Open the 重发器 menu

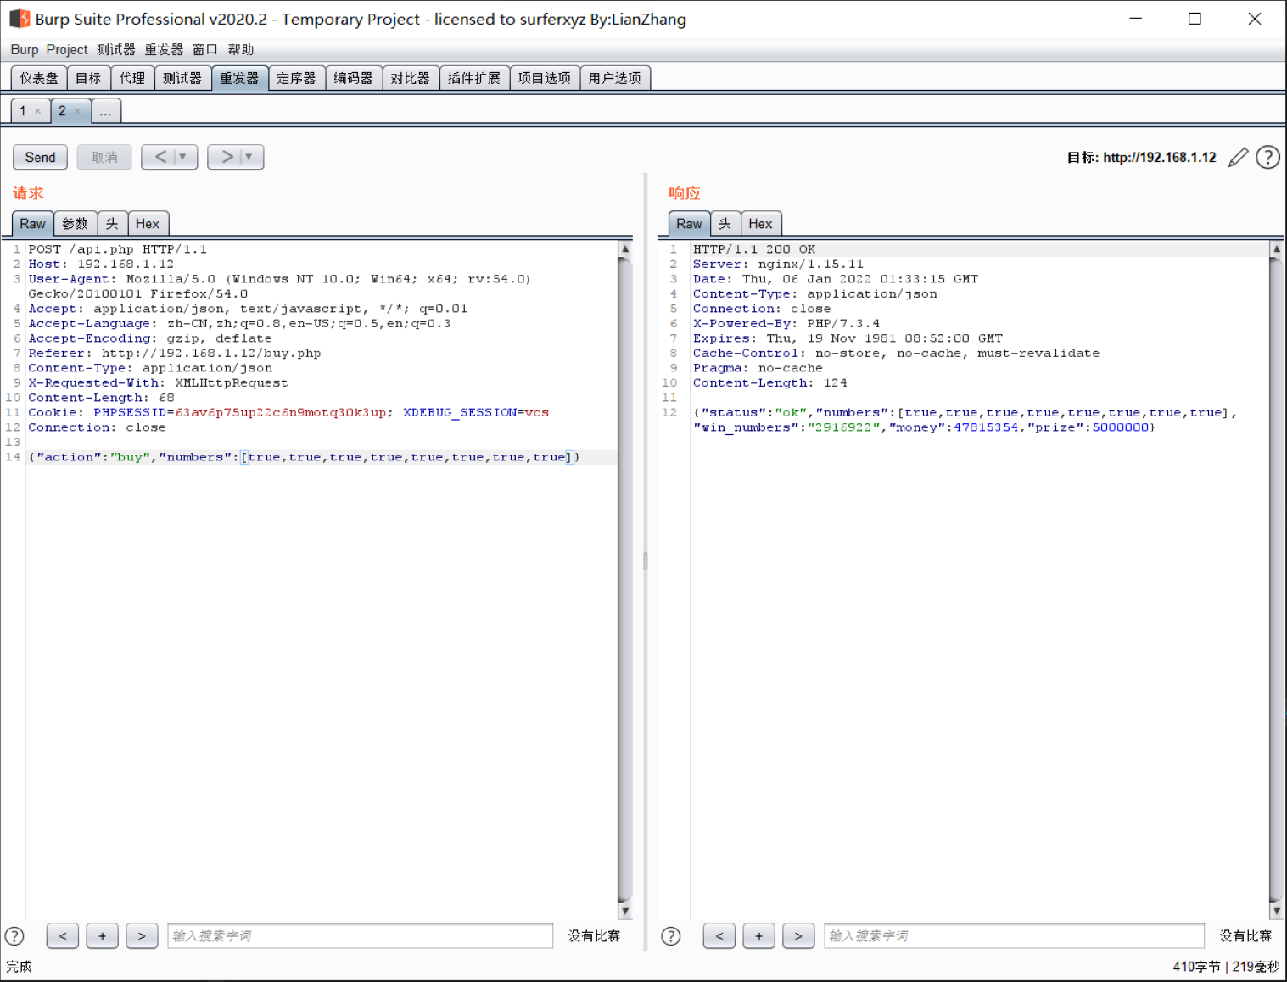coord(164,50)
